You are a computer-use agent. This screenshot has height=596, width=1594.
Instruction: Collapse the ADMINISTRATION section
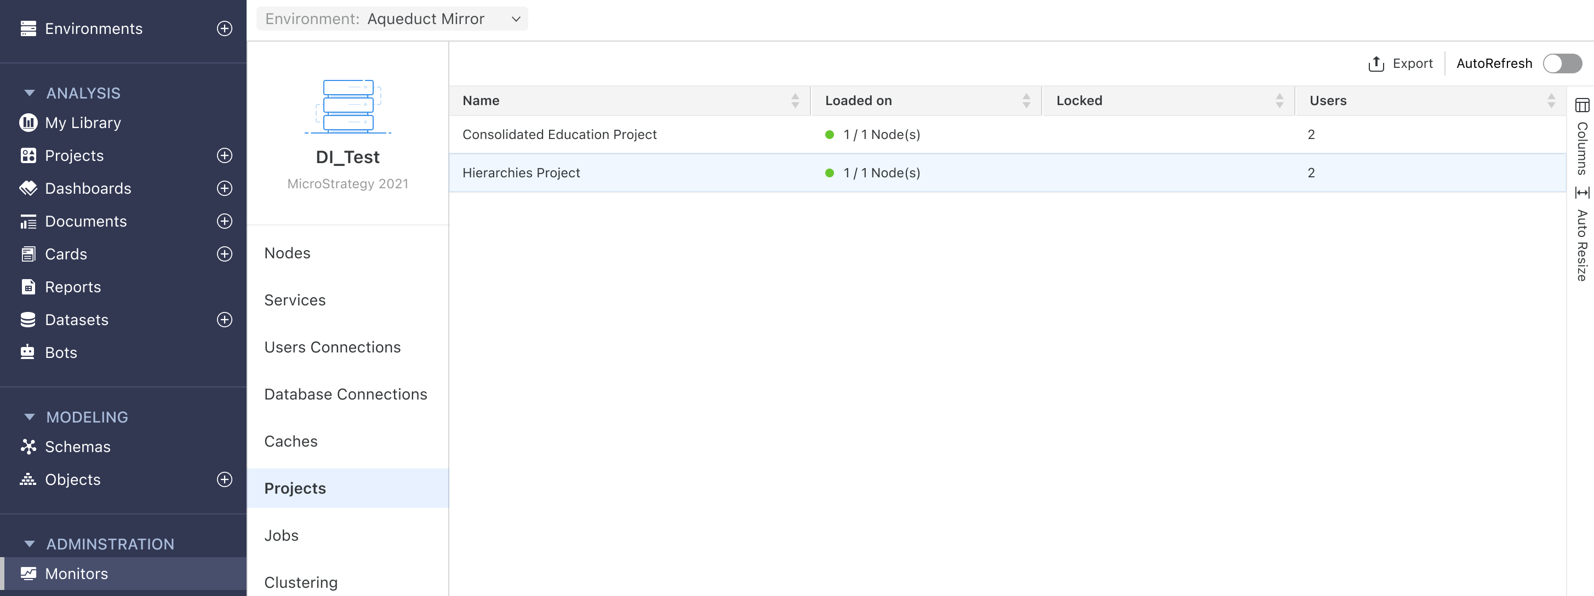pyautogui.click(x=29, y=544)
